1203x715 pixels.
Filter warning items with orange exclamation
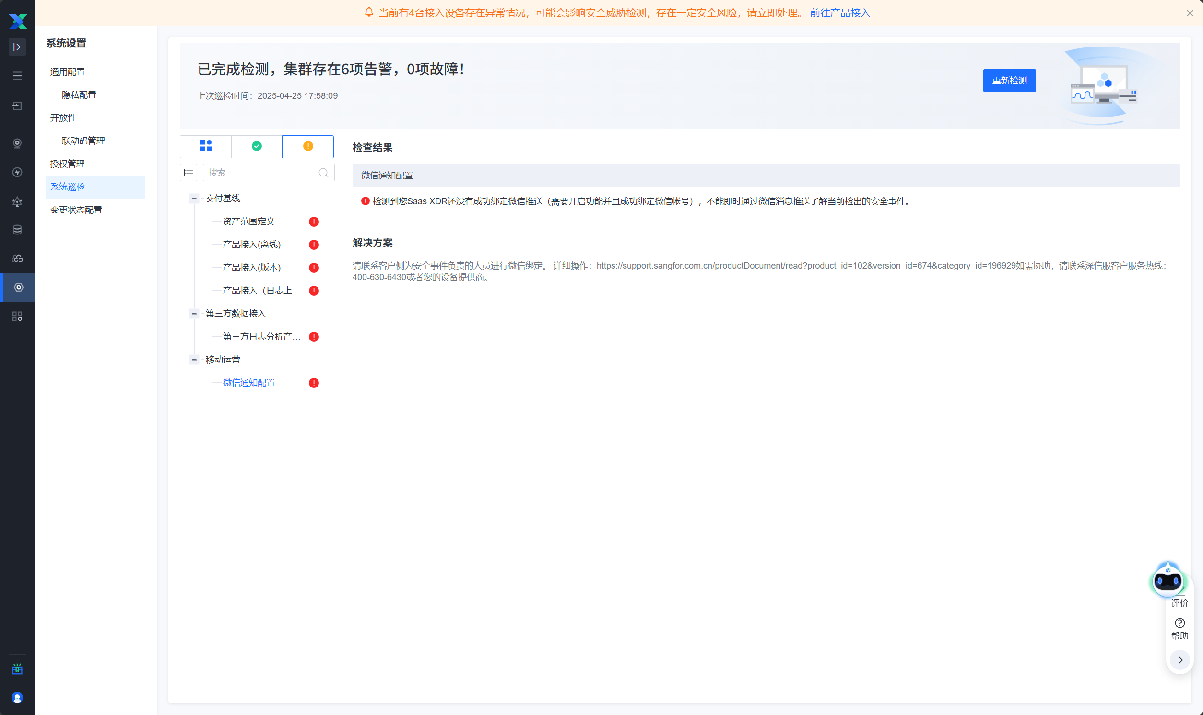pos(308,146)
